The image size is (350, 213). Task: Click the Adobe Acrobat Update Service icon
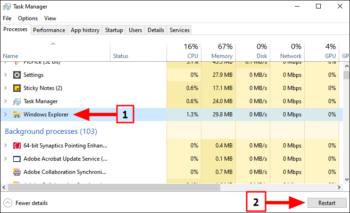click(17, 159)
